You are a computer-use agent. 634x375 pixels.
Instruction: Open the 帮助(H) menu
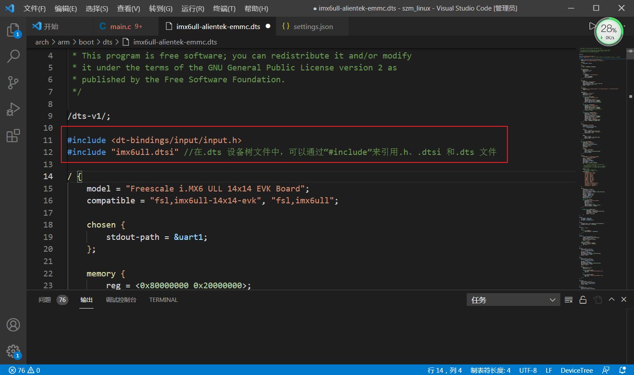click(x=256, y=8)
